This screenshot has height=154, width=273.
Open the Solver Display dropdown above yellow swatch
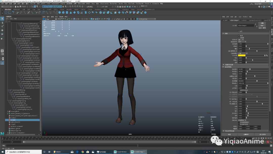point(243,53)
